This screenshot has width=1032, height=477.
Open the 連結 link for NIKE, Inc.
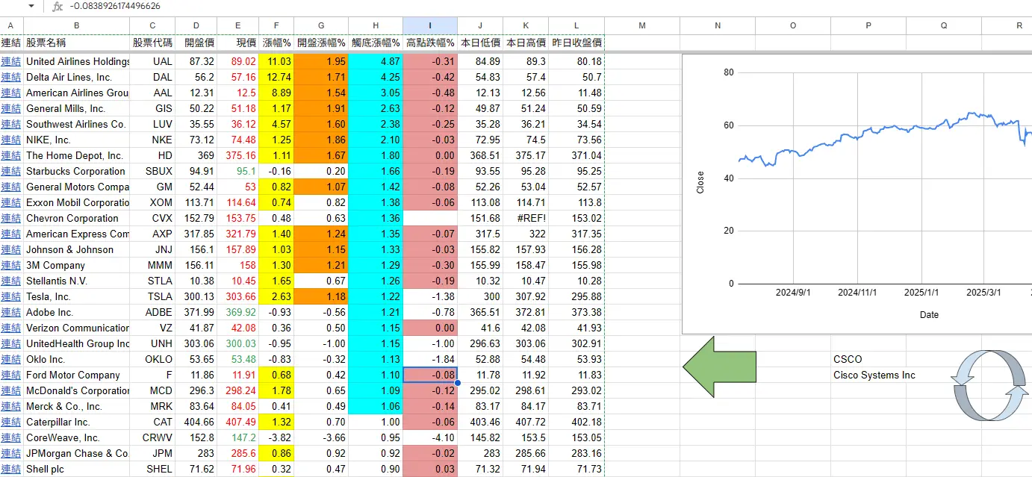tap(11, 140)
